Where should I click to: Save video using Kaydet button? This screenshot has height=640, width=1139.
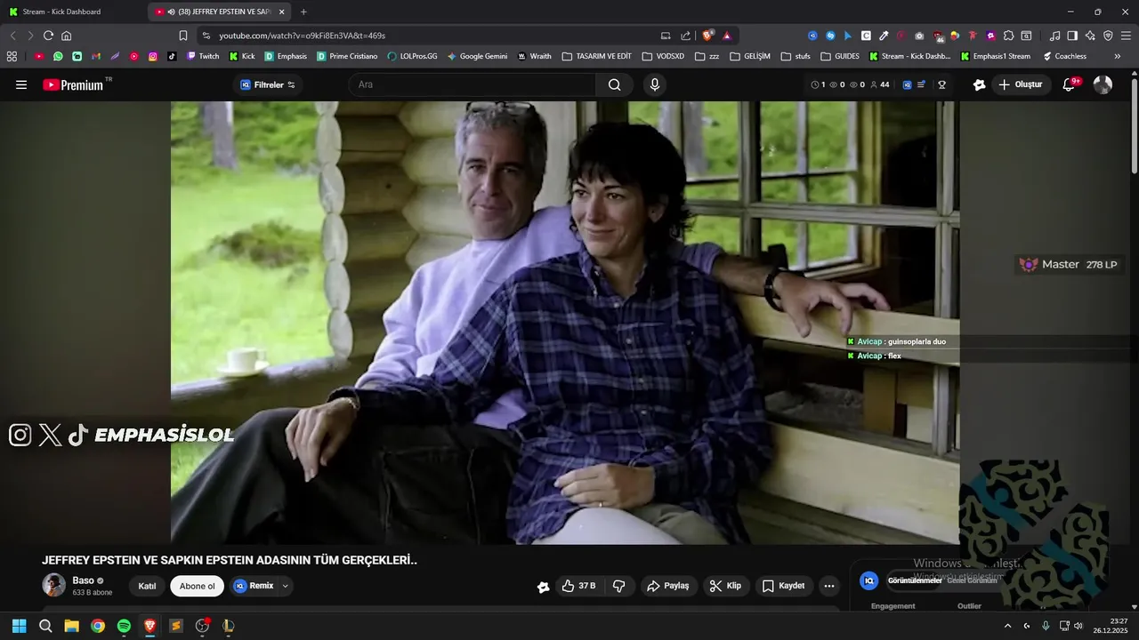pos(783,586)
